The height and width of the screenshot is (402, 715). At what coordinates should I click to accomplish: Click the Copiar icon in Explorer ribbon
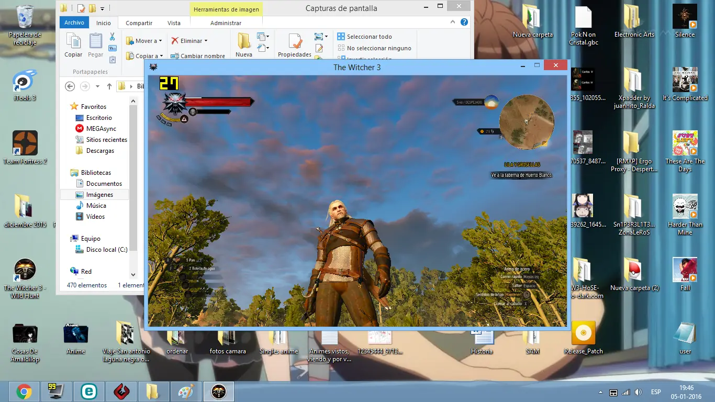(73, 45)
